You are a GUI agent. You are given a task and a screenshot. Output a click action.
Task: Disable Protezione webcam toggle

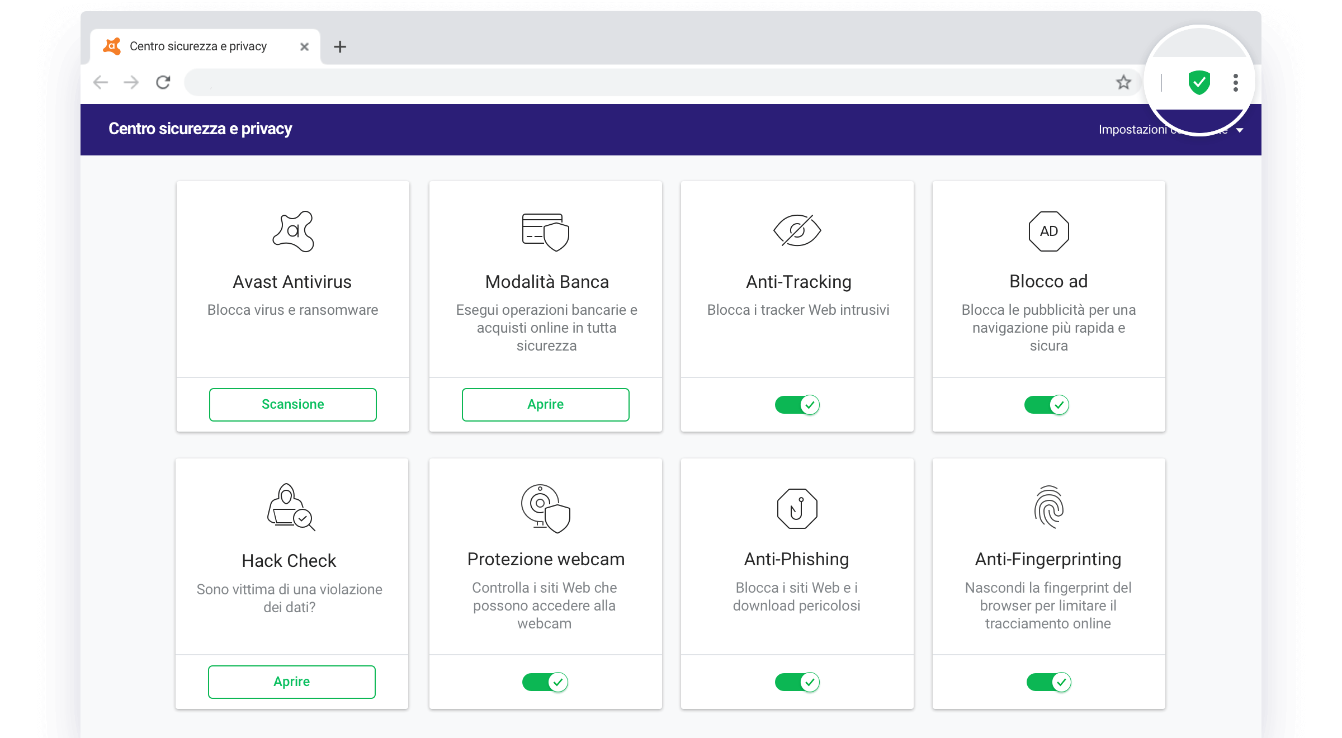(545, 682)
